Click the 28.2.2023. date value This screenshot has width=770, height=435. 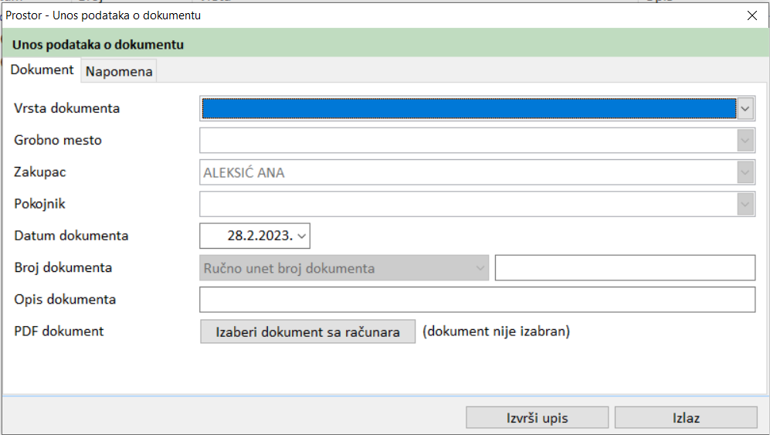tap(260, 236)
